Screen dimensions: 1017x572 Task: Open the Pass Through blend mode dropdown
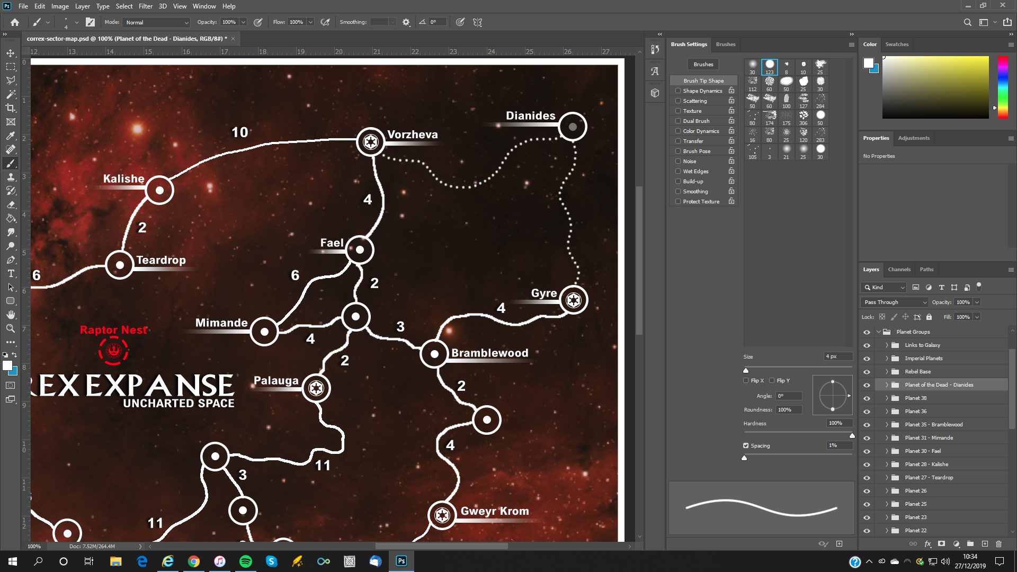pos(895,302)
